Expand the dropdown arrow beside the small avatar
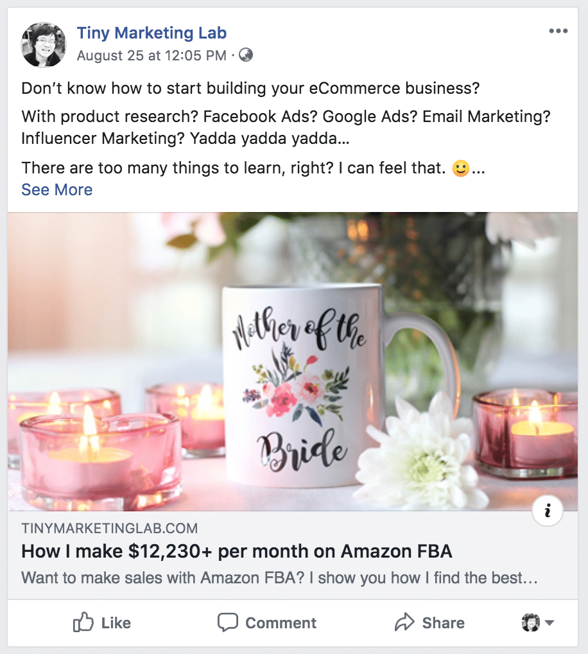This screenshot has width=588, height=654. pyautogui.click(x=549, y=623)
